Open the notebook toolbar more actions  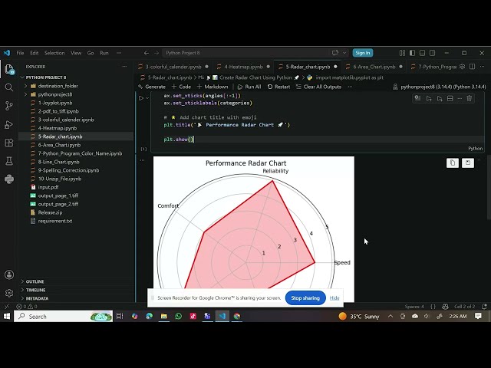[x=350, y=87]
